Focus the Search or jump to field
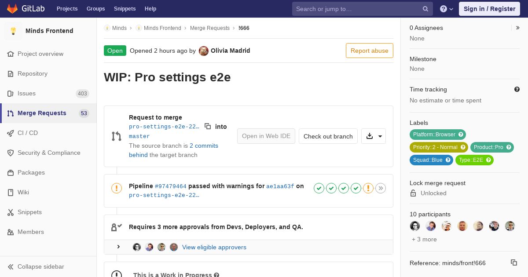The width and height of the screenshot is (528, 277). click(x=356, y=9)
